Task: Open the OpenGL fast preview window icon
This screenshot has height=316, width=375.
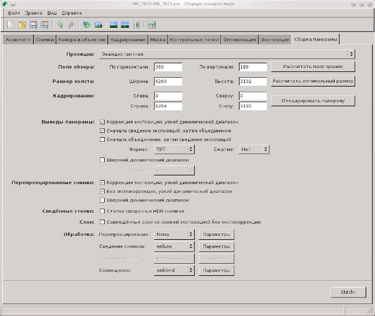Action: (114, 25)
